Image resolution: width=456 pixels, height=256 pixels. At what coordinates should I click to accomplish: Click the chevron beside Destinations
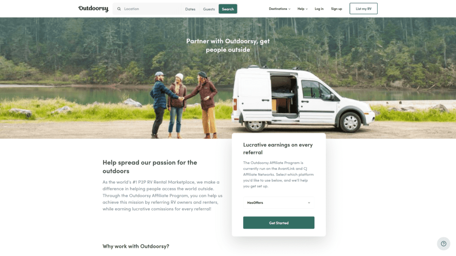tap(289, 9)
